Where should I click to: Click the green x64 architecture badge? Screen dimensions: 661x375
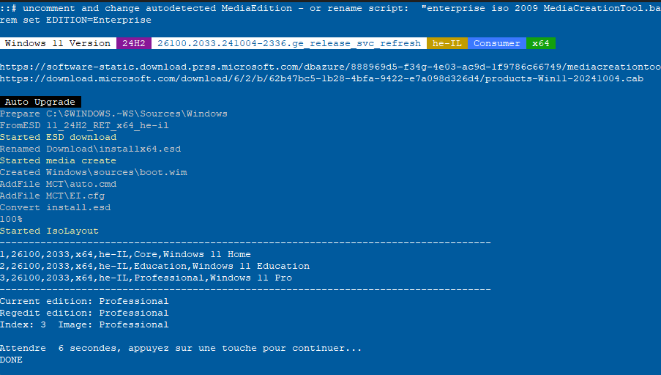tap(541, 43)
